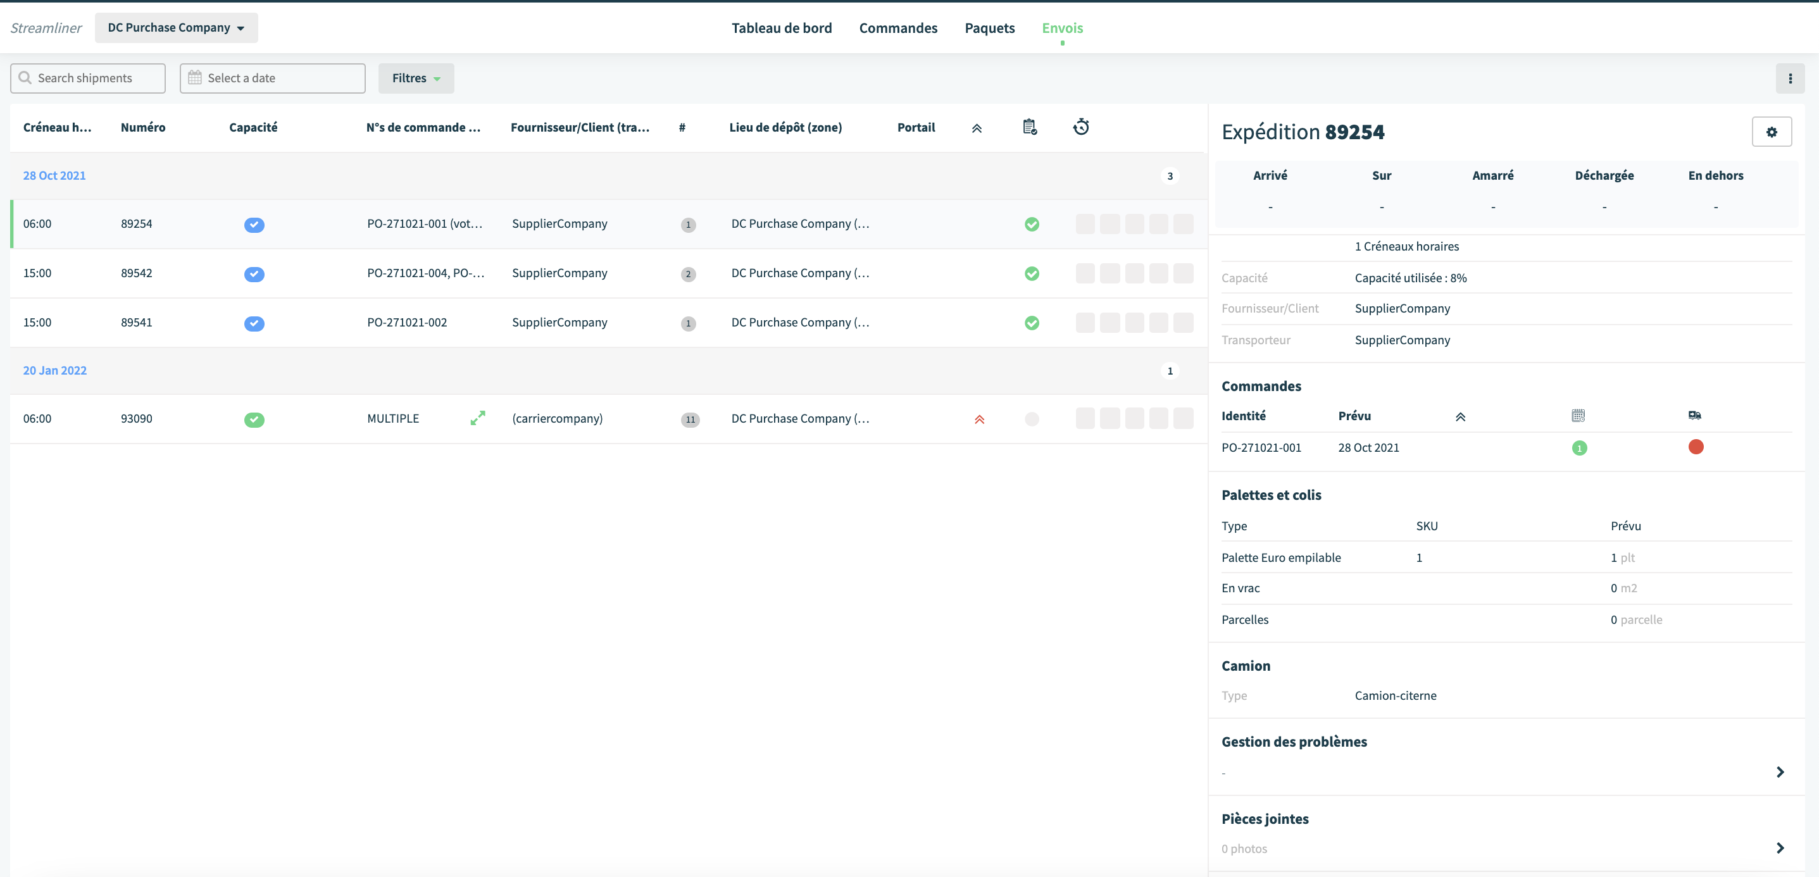1819x877 pixels.
Task: Click the 0 photos text
Action: point(1244,849)
